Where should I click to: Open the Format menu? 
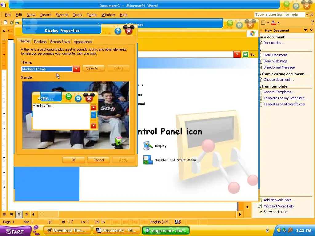click(62, 15)
